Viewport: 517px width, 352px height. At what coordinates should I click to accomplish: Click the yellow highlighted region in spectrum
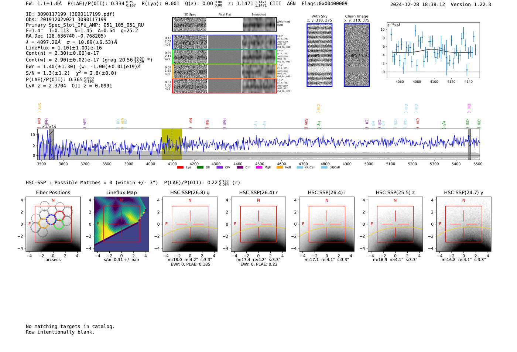point(172,144)
